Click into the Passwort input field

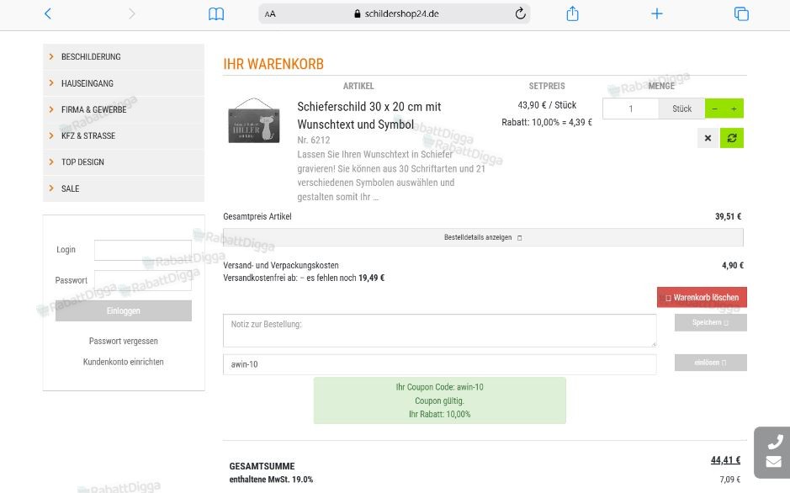pyautogui.click(x=142, y=280)
